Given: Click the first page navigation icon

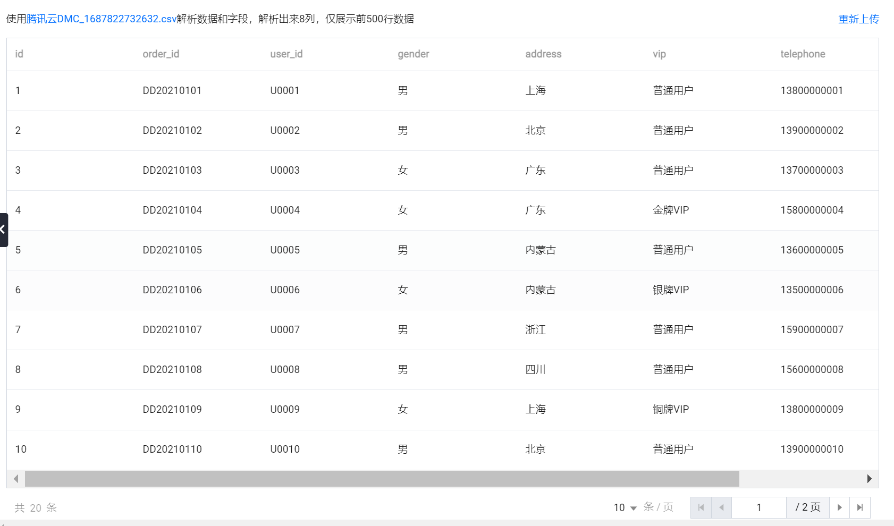Looking at the screenshot, I should (701, 507).
